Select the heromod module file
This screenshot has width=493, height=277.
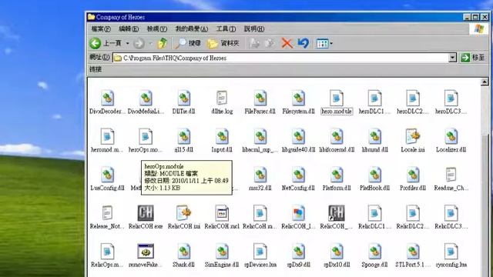click(107, 141)
